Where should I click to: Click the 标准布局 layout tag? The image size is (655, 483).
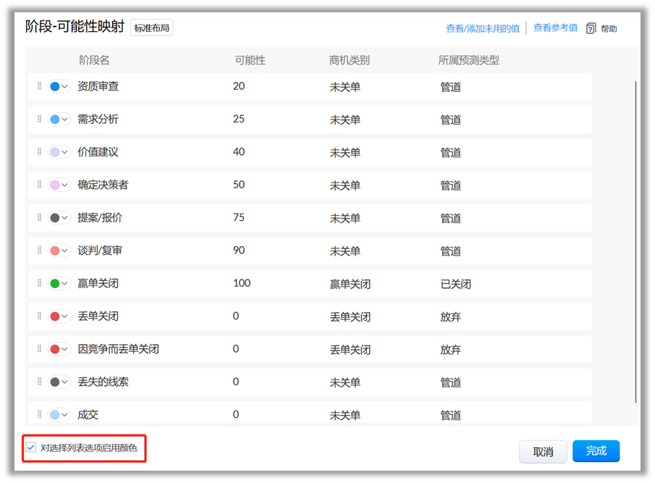[x=152, y=28]
